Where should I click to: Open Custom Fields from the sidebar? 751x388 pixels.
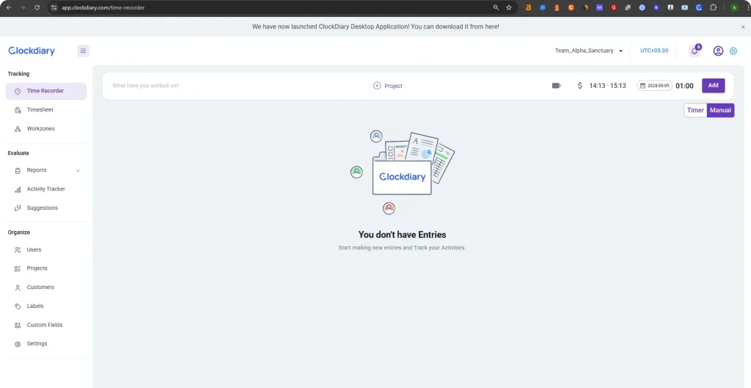point(46,325)
